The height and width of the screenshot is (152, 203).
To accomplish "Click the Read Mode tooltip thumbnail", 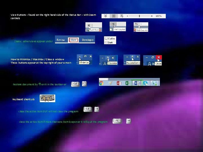I will tap(94, 27).
